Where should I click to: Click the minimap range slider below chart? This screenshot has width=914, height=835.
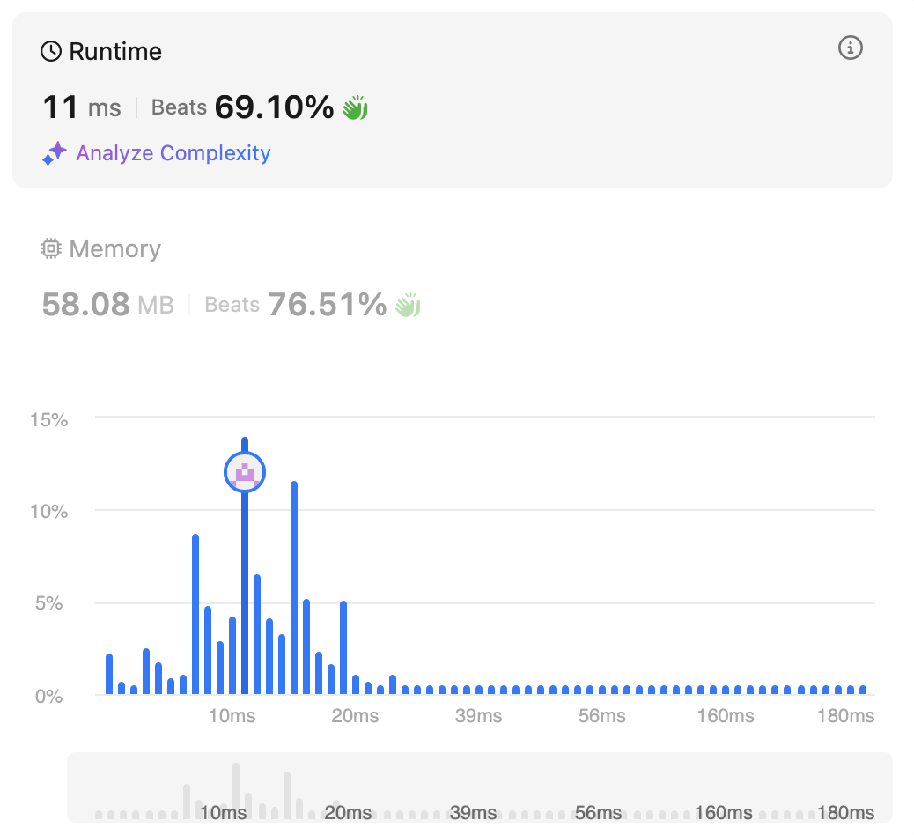[x=480, y=787]
